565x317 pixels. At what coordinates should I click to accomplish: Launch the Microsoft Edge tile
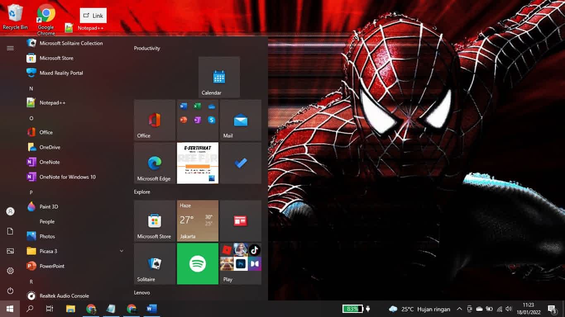coord(155,163)
